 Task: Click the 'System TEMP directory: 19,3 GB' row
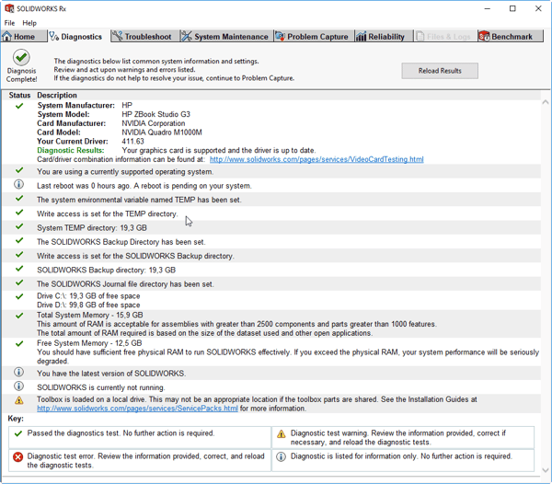(271, 228)
